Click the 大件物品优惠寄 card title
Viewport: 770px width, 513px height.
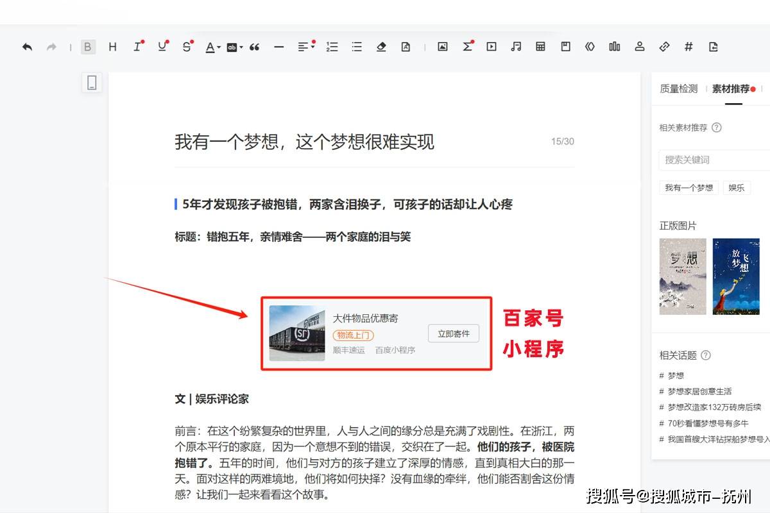(x=365, y=318)
